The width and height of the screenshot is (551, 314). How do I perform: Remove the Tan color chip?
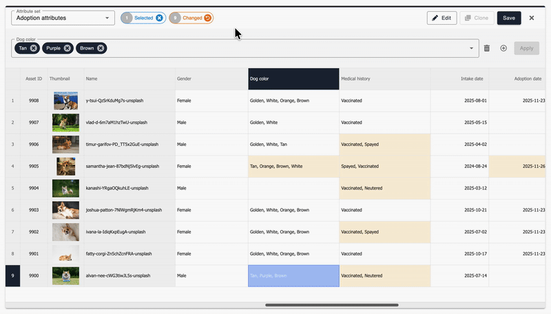tap(34, 48)
